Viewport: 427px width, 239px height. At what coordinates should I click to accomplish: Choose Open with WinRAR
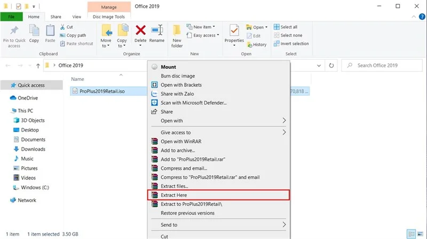pyautogui.click(x=219, y=141)
